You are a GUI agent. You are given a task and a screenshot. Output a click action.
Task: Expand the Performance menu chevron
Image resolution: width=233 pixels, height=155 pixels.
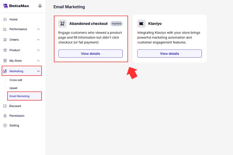coord(38,29)
